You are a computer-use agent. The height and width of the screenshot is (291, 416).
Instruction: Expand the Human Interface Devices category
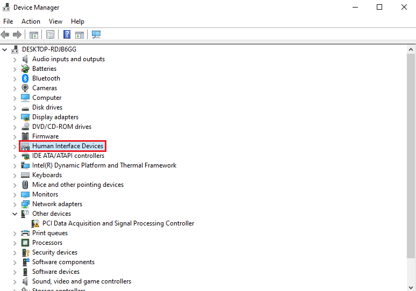[x=15, y=146]
